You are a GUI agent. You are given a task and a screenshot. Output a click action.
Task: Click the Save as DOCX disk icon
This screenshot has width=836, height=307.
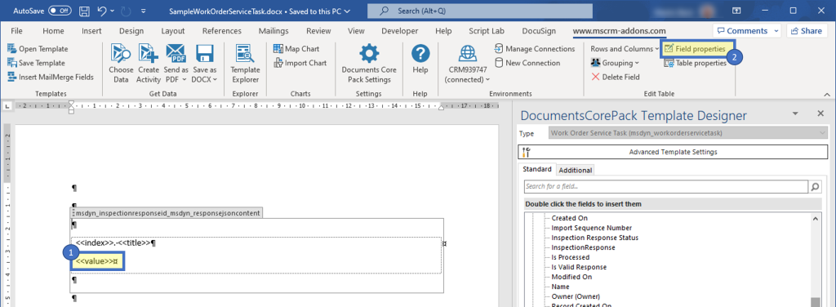(205, 53)
